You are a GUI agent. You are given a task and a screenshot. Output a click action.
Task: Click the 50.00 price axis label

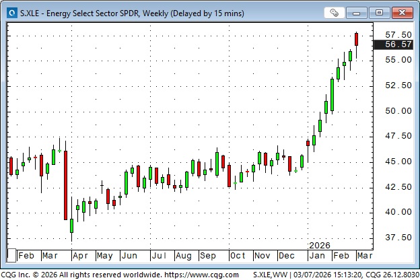click(x=398, y=110)
